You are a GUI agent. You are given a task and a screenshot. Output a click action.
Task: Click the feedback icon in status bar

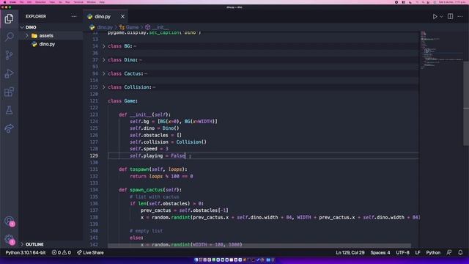[449, 252]
